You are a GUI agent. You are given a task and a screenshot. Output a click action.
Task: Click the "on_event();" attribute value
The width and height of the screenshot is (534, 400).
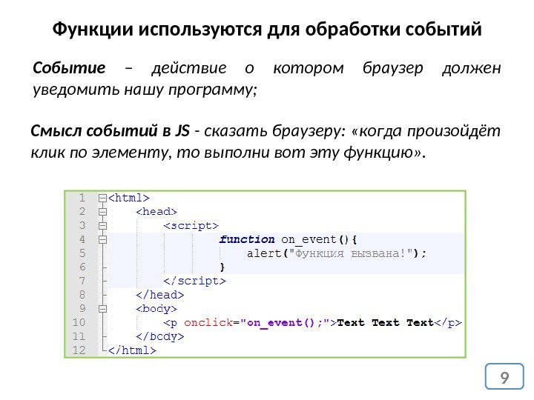pos(285,323)
